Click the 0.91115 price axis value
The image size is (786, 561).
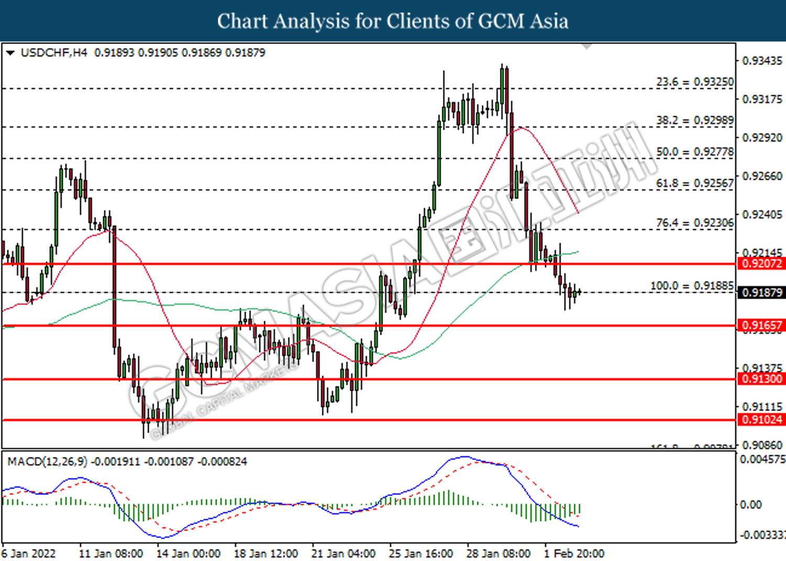tap(762, 406)
